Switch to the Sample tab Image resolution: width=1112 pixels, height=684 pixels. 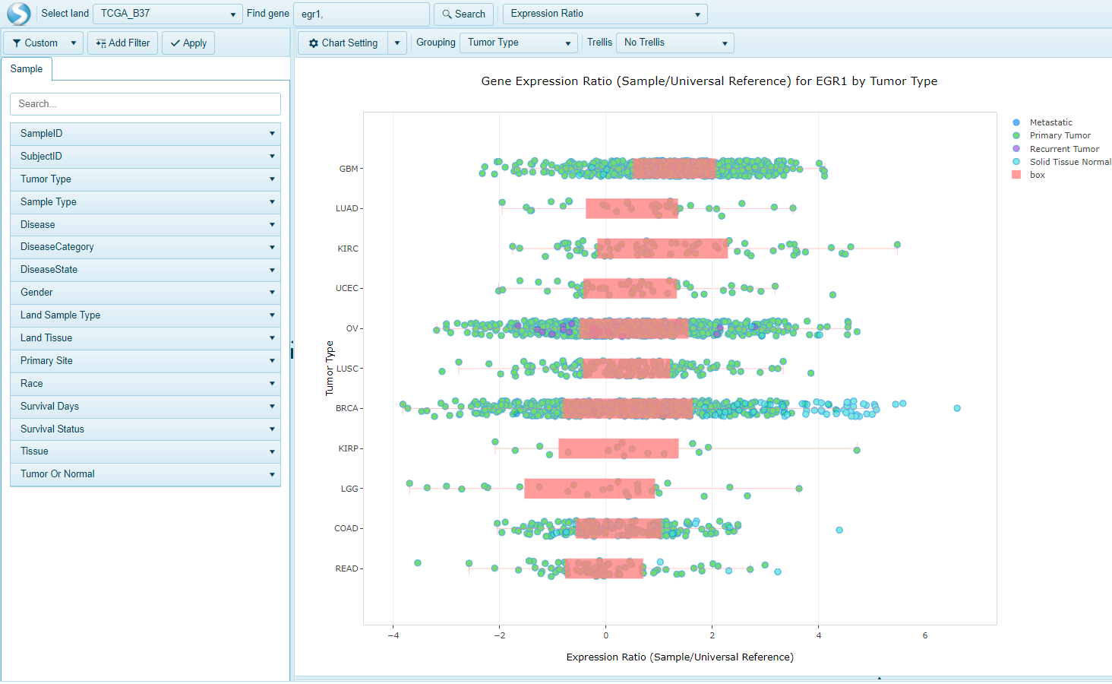(x=27, y=68)
